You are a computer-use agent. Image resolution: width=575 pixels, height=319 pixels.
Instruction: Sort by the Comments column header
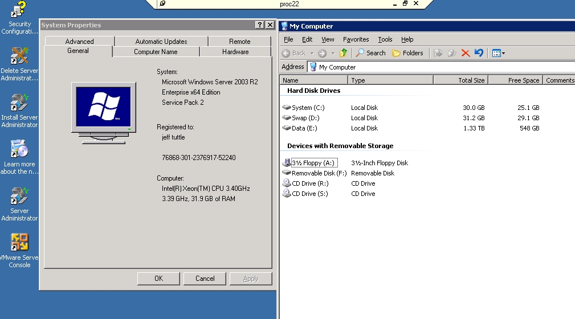point(559,80)
